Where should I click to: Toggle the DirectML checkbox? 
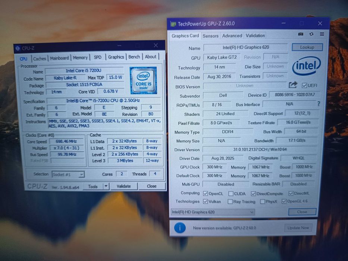tap(291, 193)
